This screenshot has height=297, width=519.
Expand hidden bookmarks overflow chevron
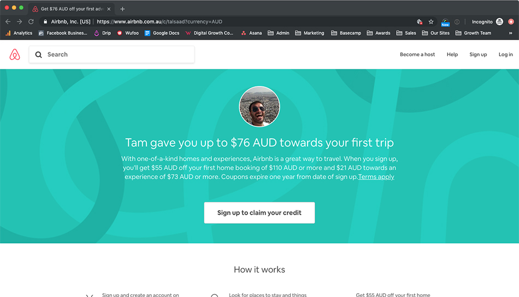coord(510,33)
